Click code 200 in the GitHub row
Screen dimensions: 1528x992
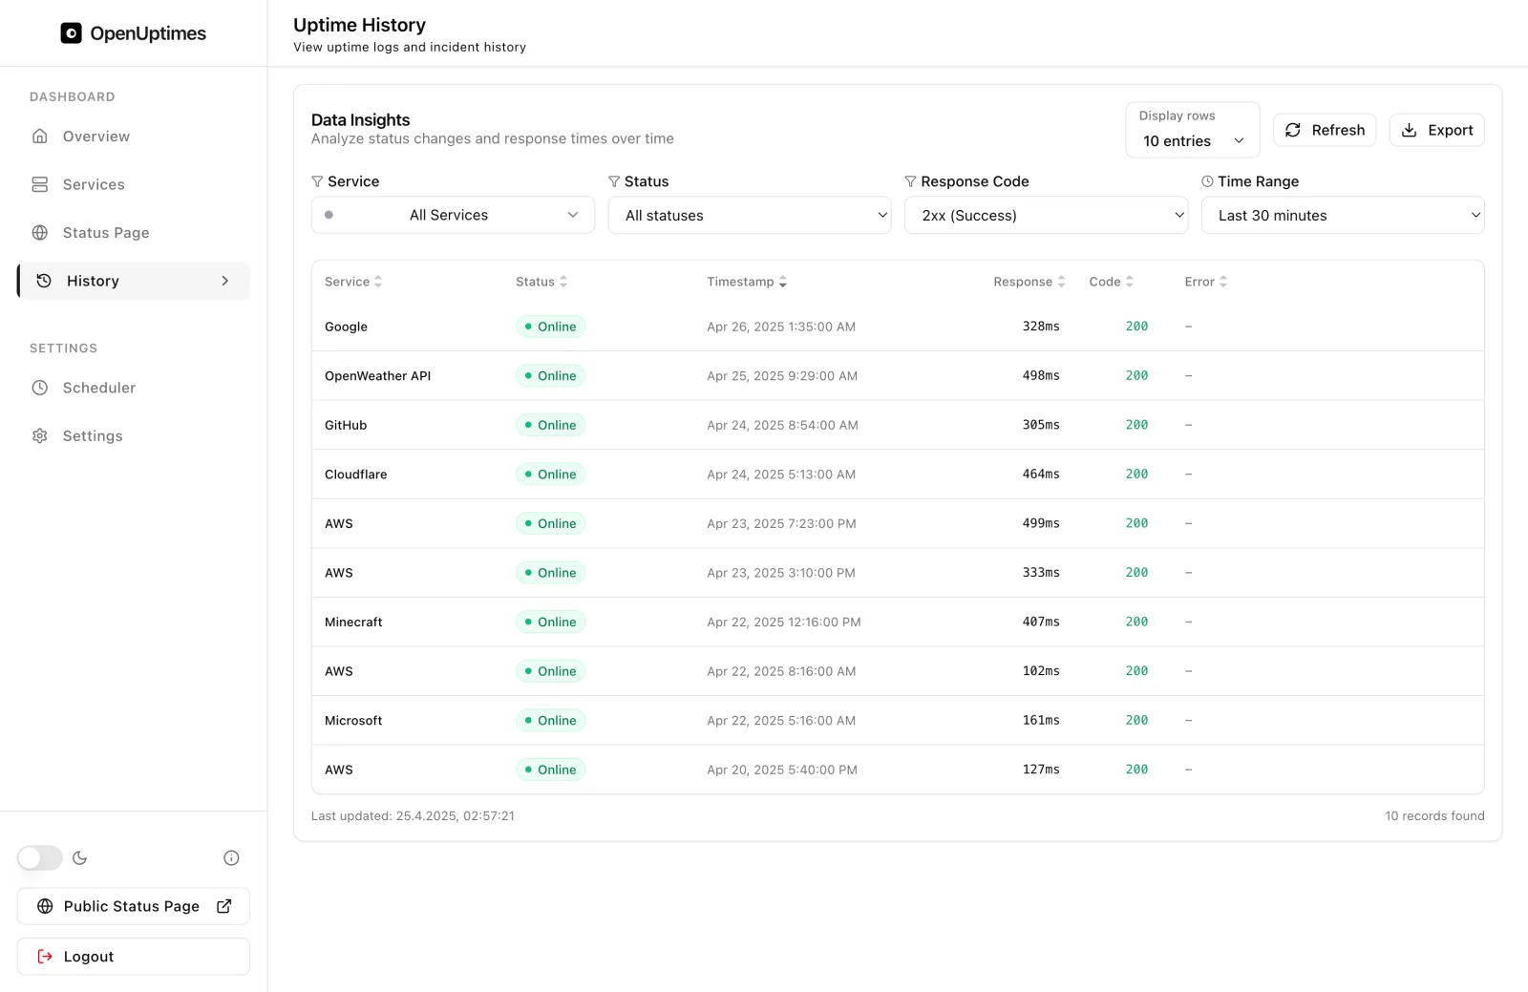[x=1136, y=425]
